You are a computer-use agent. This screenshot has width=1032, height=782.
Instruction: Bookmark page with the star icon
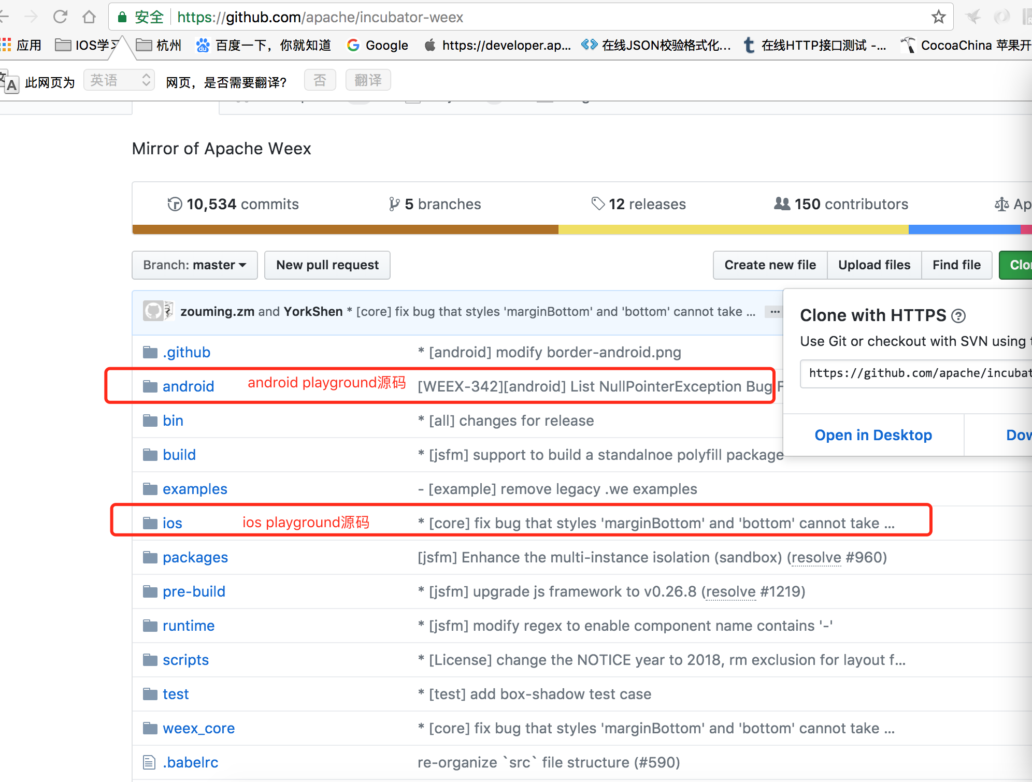coord(938,17)
